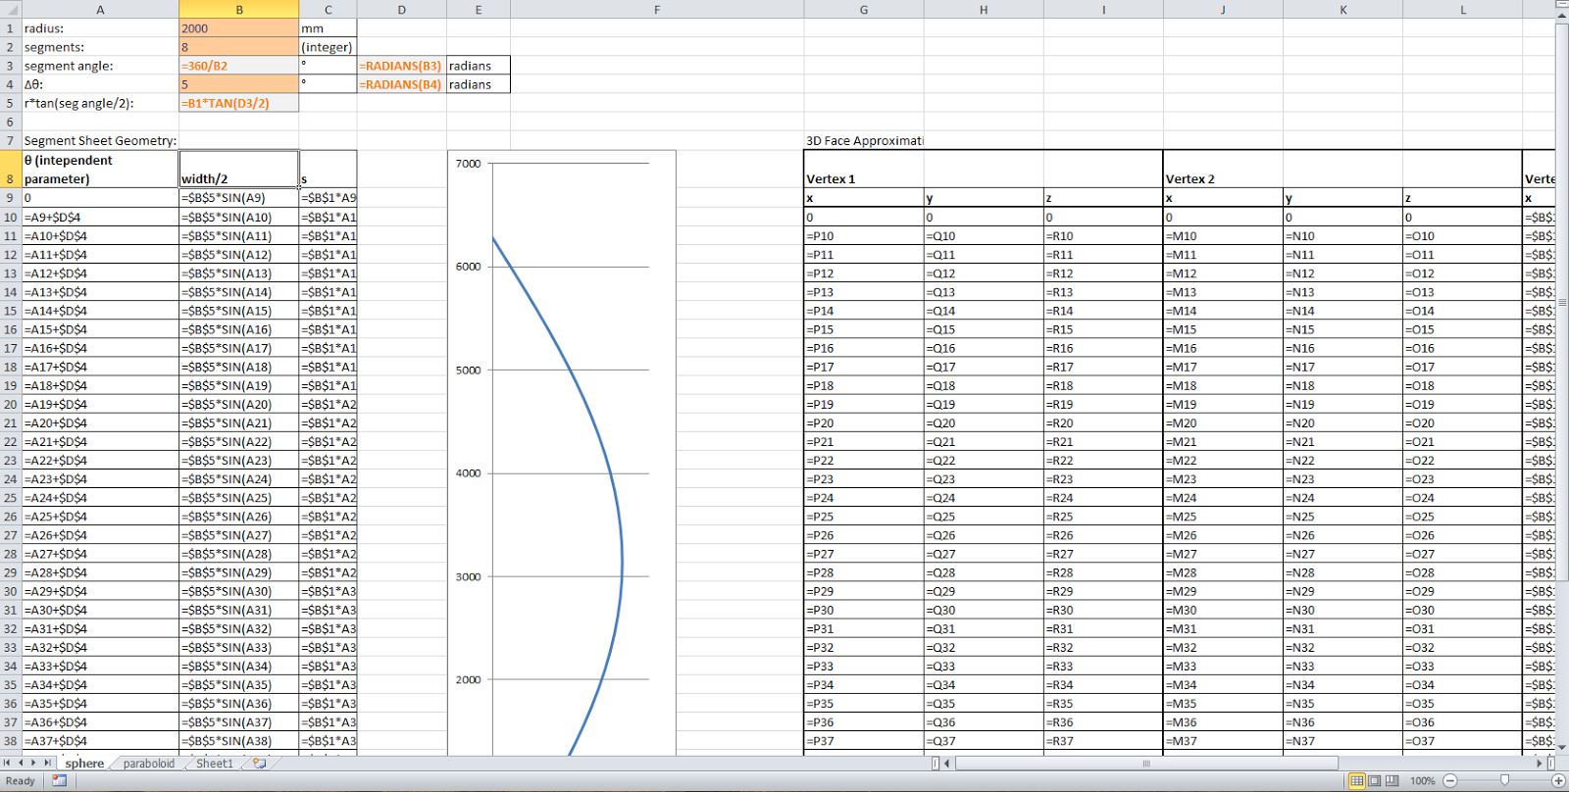Select row 1 header
Viewport: 1569px width, 792px height.
[10, 28]
